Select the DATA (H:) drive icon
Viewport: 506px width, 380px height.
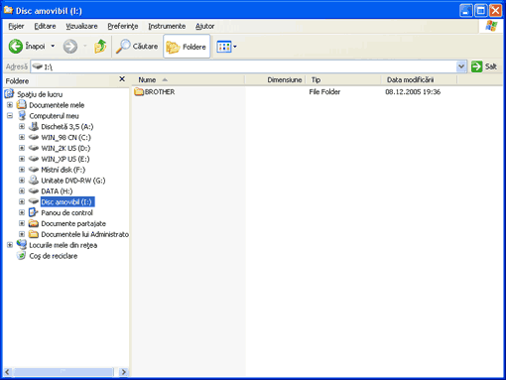(34, 190)
